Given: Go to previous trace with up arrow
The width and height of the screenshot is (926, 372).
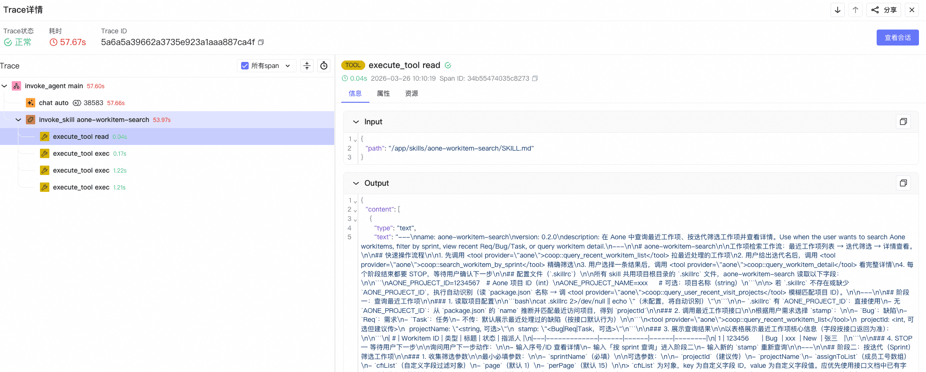Looking at the screenshot, I should (x=855, y=10).
